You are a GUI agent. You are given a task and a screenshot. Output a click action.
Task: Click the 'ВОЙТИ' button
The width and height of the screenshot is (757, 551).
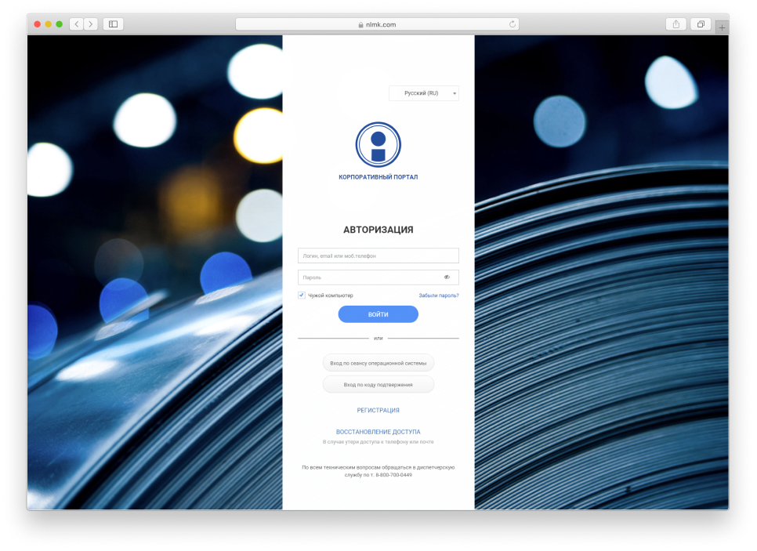pos(378,314)
